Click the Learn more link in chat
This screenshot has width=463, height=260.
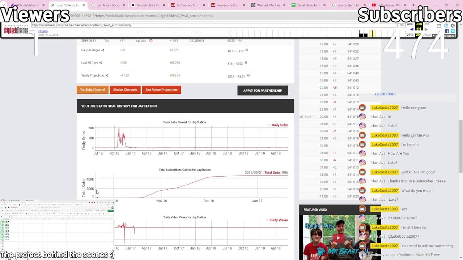pyautogui.click(x=385, y=94)
